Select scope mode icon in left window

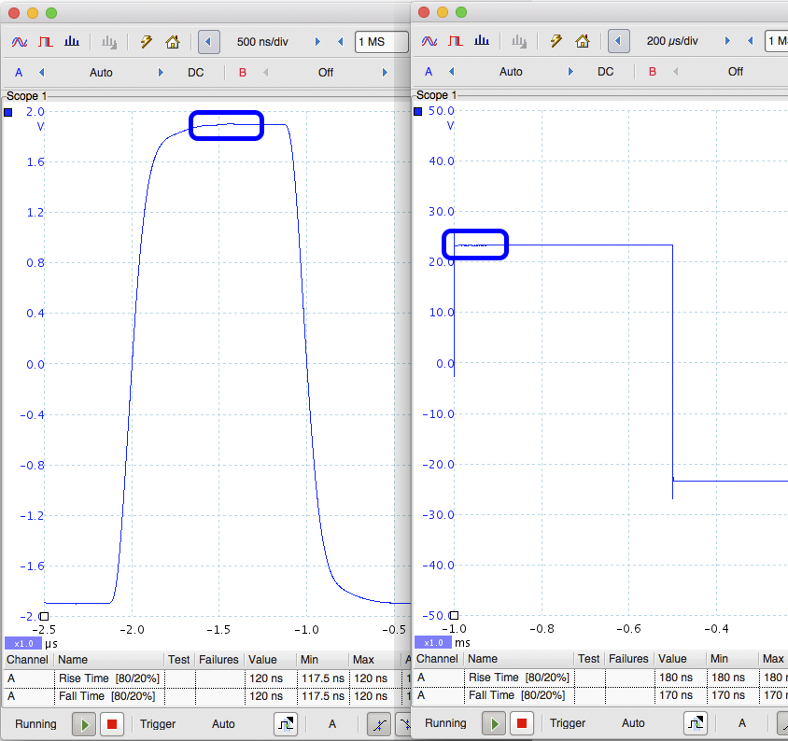pos(20,42)
